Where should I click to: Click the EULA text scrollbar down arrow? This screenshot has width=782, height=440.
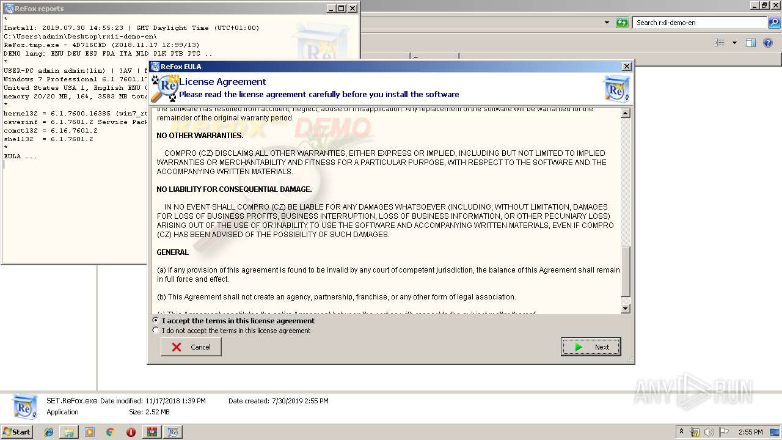626,309
